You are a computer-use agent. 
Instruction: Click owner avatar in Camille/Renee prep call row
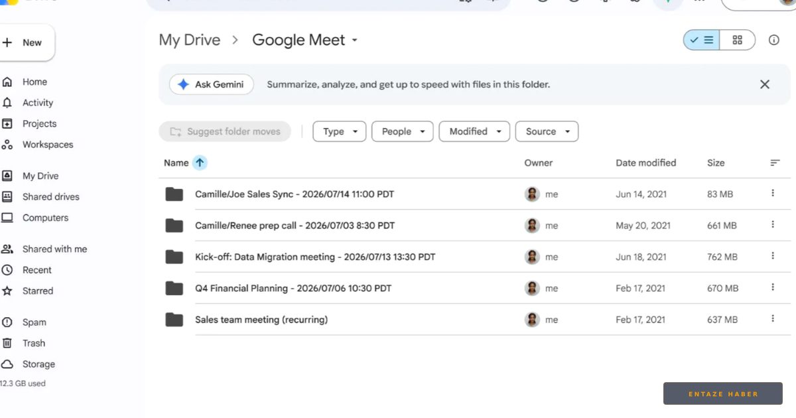(x=532, y=226)
